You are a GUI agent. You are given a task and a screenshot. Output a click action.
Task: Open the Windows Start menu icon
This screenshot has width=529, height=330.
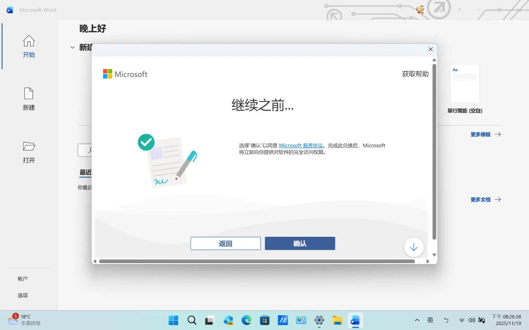click(x=173, y=320)
